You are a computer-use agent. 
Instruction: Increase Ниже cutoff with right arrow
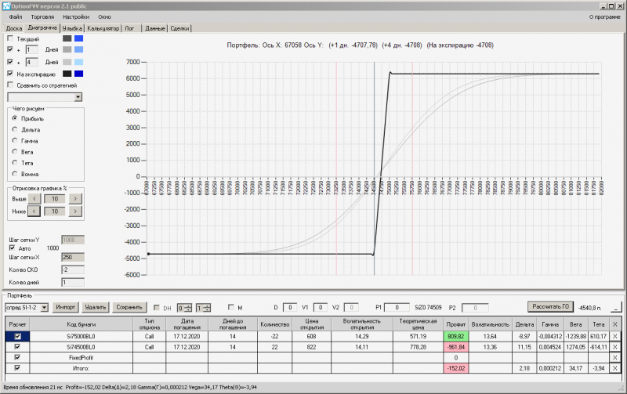click(75, 211)
